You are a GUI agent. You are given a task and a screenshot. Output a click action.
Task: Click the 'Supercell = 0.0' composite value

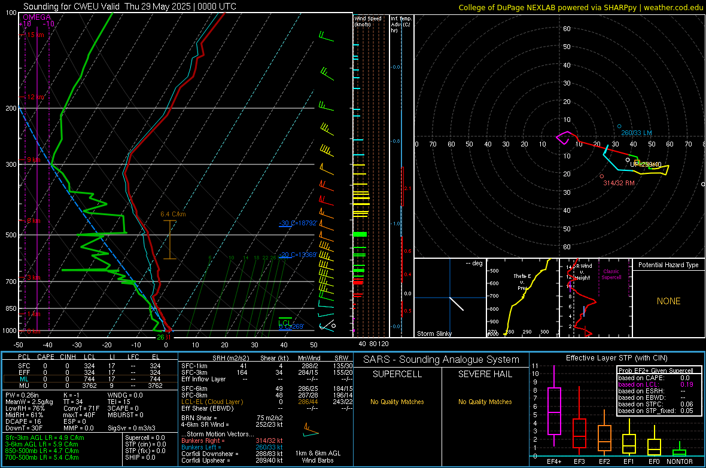coord(145,438)
